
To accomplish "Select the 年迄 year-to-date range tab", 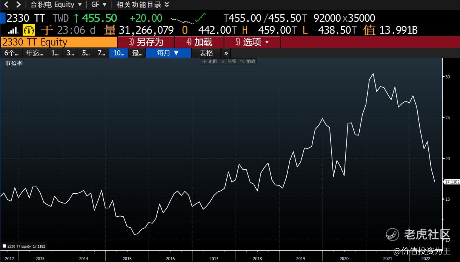I will [x=35, y=53].
